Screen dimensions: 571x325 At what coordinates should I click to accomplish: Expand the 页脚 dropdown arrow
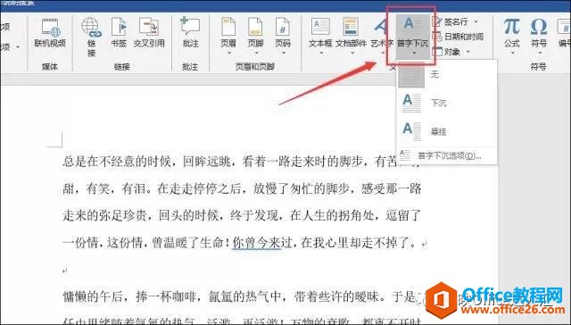(256, 54)
